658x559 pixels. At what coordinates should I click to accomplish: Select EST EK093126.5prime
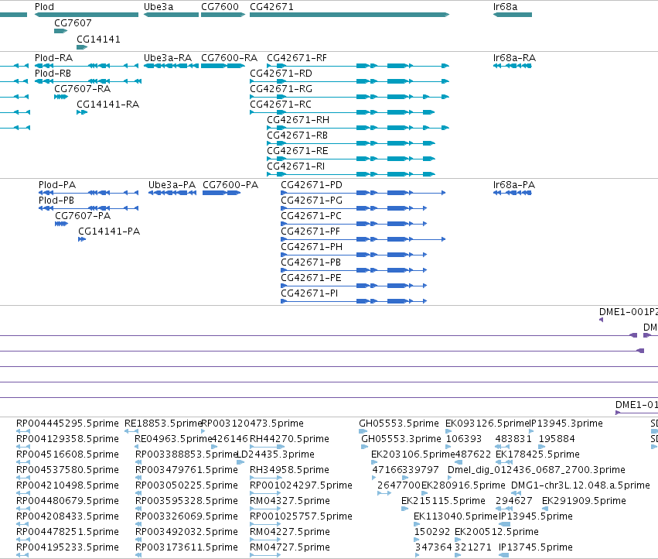point(487,424)
